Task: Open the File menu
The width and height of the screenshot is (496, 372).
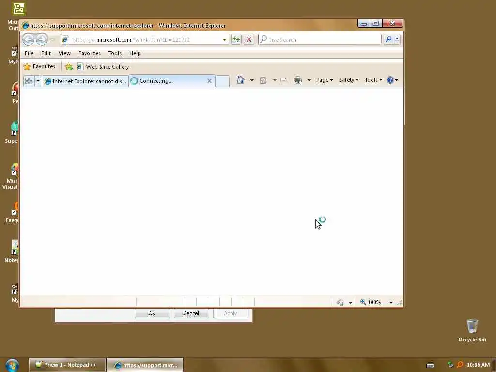Action: click(x=29, y=53)
